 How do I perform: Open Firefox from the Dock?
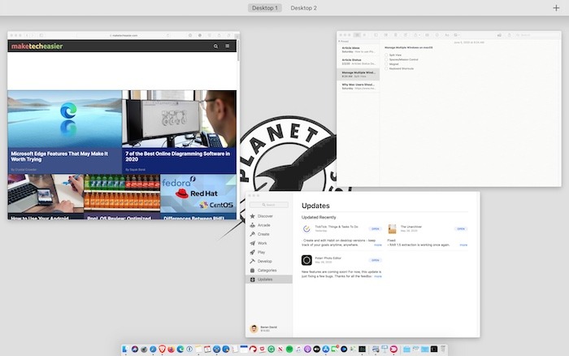(x=172, y=349)
